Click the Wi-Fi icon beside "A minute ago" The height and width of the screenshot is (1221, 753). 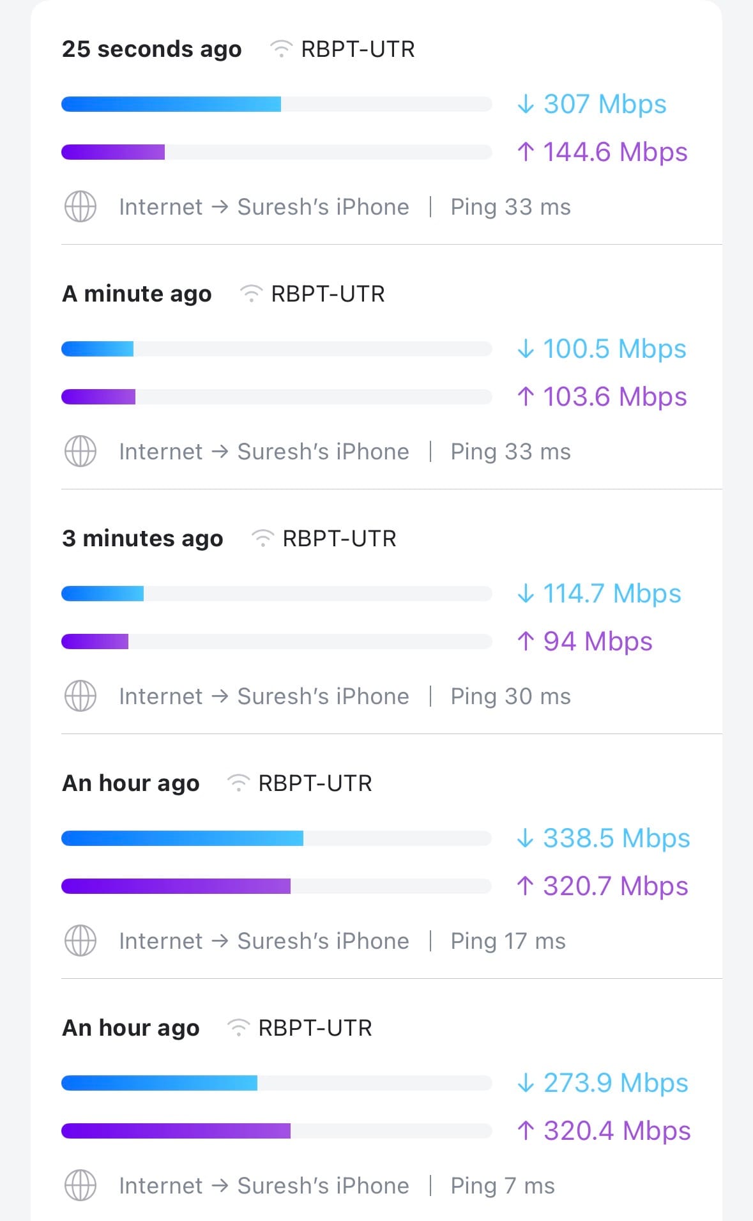[251, 293]
